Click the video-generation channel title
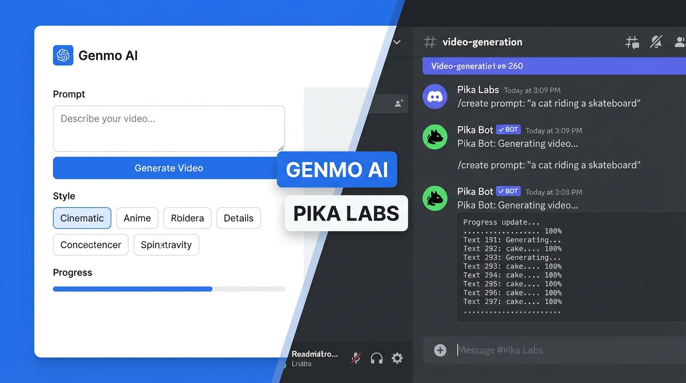The height and width of the screenshot is (383, 686). 483,42
